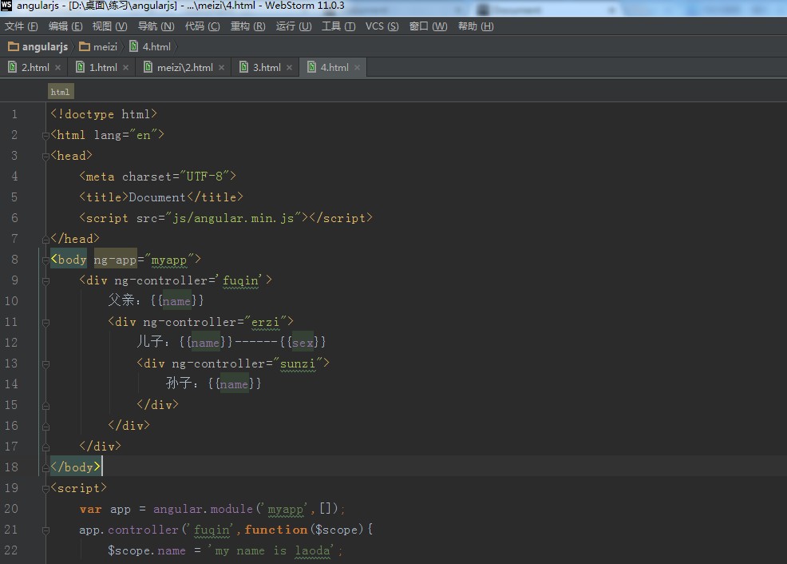
Task: Switch to the meizi\2.html editor tab
Action: click(x=184, y=67)
